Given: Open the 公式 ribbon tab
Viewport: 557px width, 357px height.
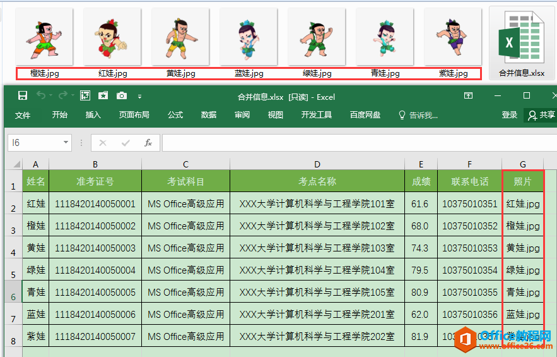Looking at the screenshot, I should tap(175, 114).
